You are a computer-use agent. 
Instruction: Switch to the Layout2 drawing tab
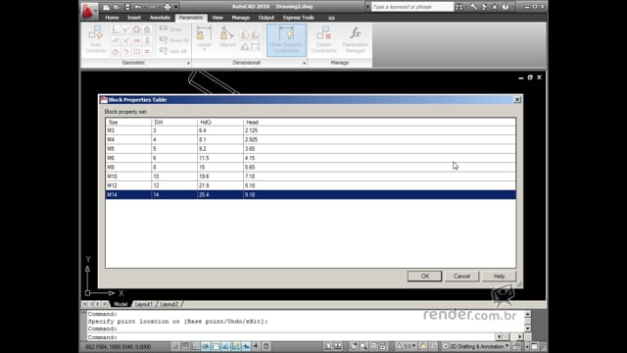point(169,304)
